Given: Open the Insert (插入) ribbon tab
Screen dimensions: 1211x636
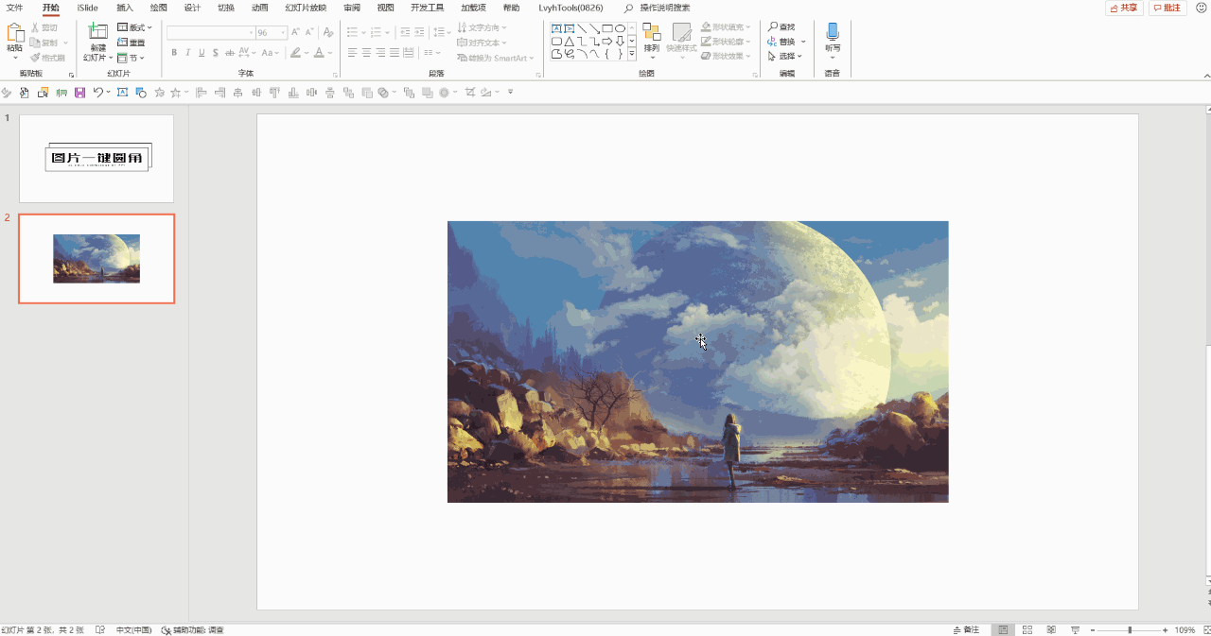Looking at the screenshot, I should click(125, 8).
